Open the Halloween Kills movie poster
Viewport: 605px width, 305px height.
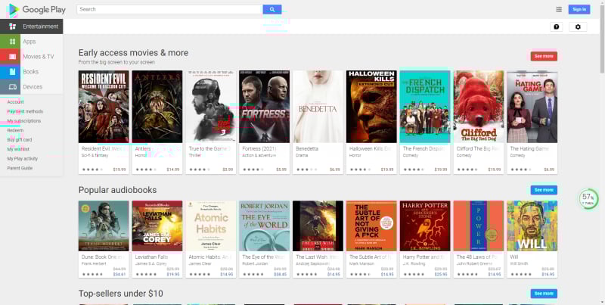point(371,107)
